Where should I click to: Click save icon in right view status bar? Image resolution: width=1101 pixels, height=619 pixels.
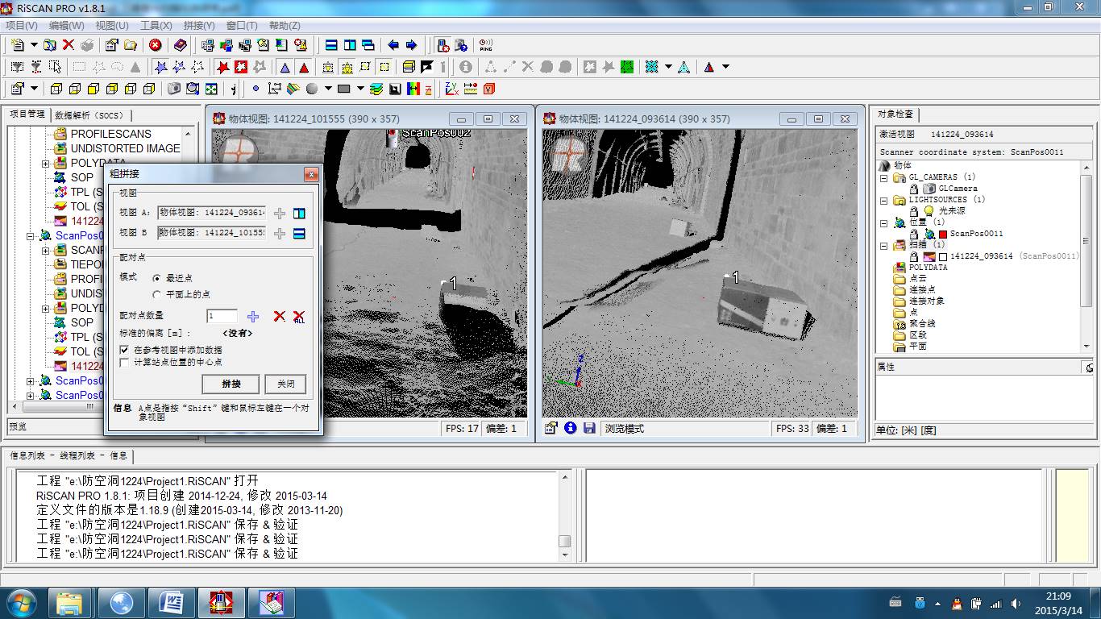point(589,428)
